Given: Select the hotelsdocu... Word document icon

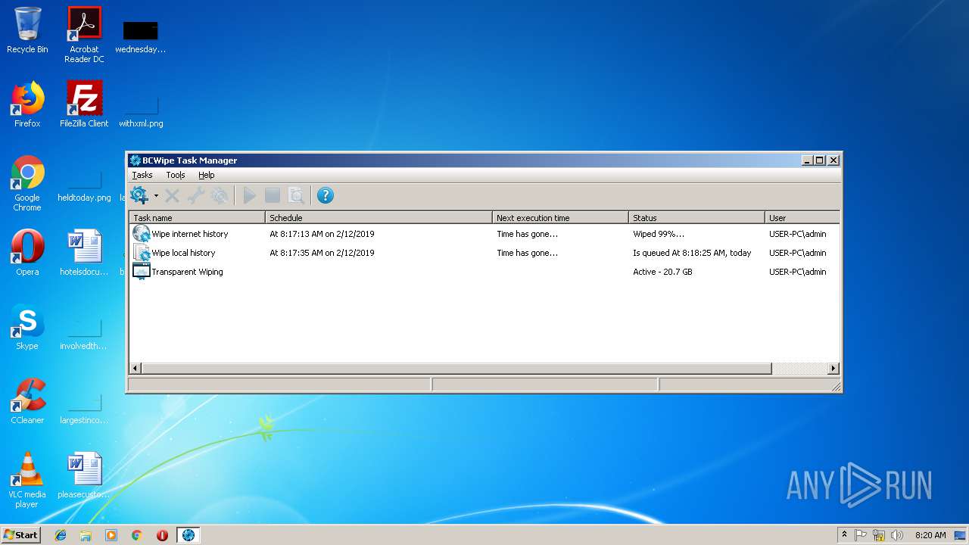Looking at the screenshot, I should tap(84, 253).
